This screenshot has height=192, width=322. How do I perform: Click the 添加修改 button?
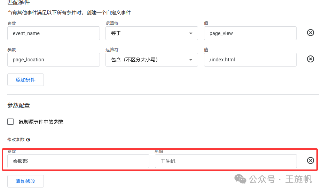pos(25,181)
